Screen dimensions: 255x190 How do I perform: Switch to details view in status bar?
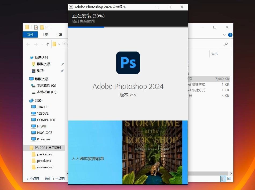pyautogui.click(x=223, y=179)
